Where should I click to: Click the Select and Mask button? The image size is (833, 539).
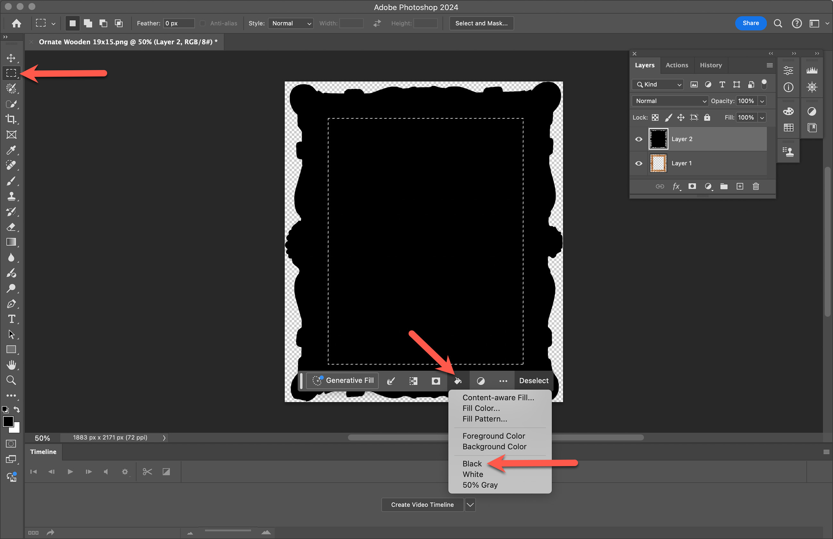coord(481,23)
